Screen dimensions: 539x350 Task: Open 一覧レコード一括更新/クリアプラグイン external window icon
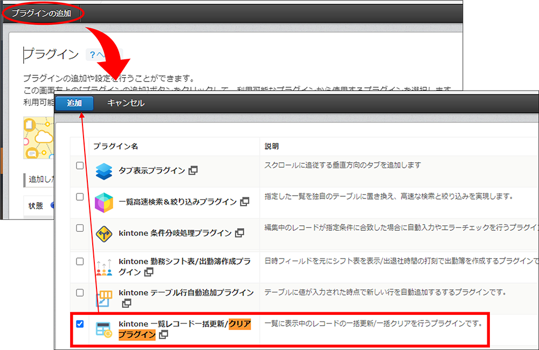(164, 334)
